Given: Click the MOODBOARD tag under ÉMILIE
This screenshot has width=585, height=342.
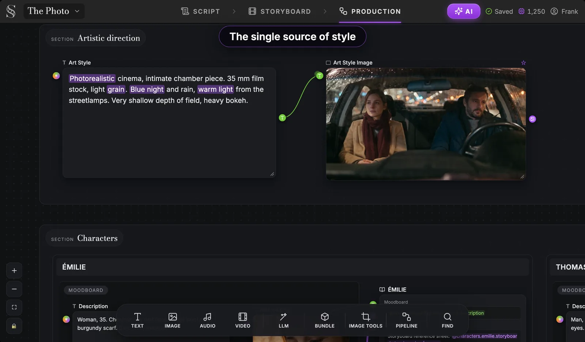Looking at the screenshot, I should click(x=86, y=290).
